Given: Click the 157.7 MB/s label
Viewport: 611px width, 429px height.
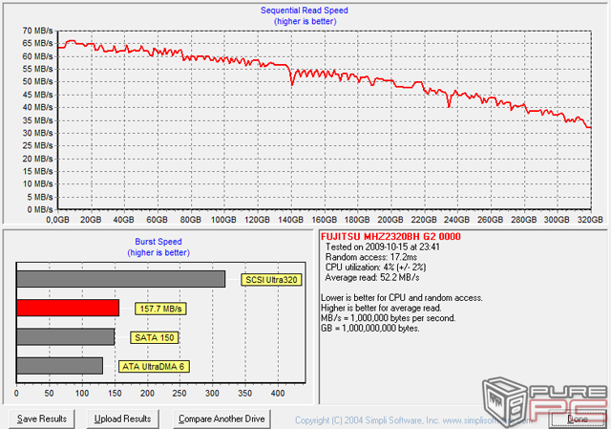Looking at the screenshot, I should click(x=160, y=309).
